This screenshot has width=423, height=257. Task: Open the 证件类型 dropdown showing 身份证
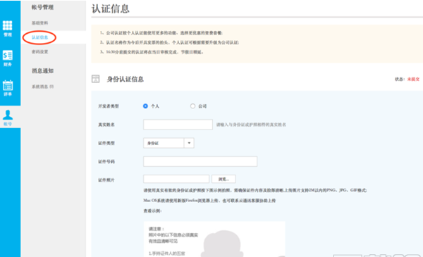(x=168, y=143)
